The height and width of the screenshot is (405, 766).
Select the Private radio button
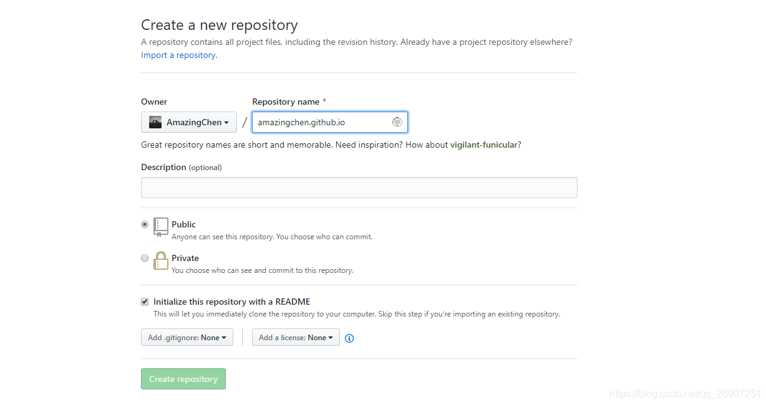tap(145, 258)
